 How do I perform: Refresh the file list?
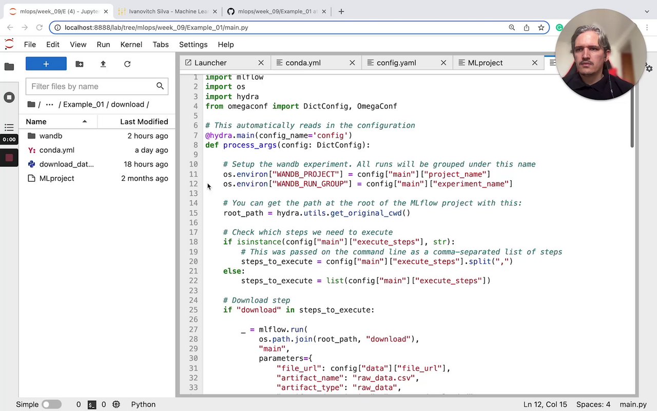(x=127, y=64)
